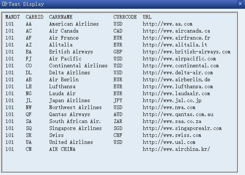Click the Swiss carrier name
The height and width of the screenshot is (175, 245).
[x=56, y=135]
